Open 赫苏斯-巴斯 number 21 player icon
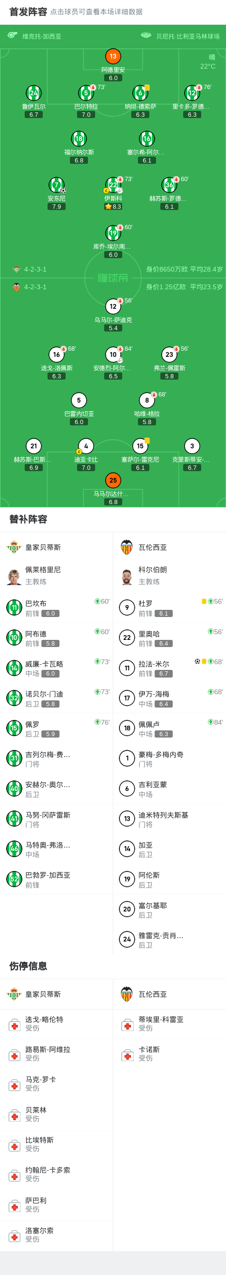 (34, 446)
